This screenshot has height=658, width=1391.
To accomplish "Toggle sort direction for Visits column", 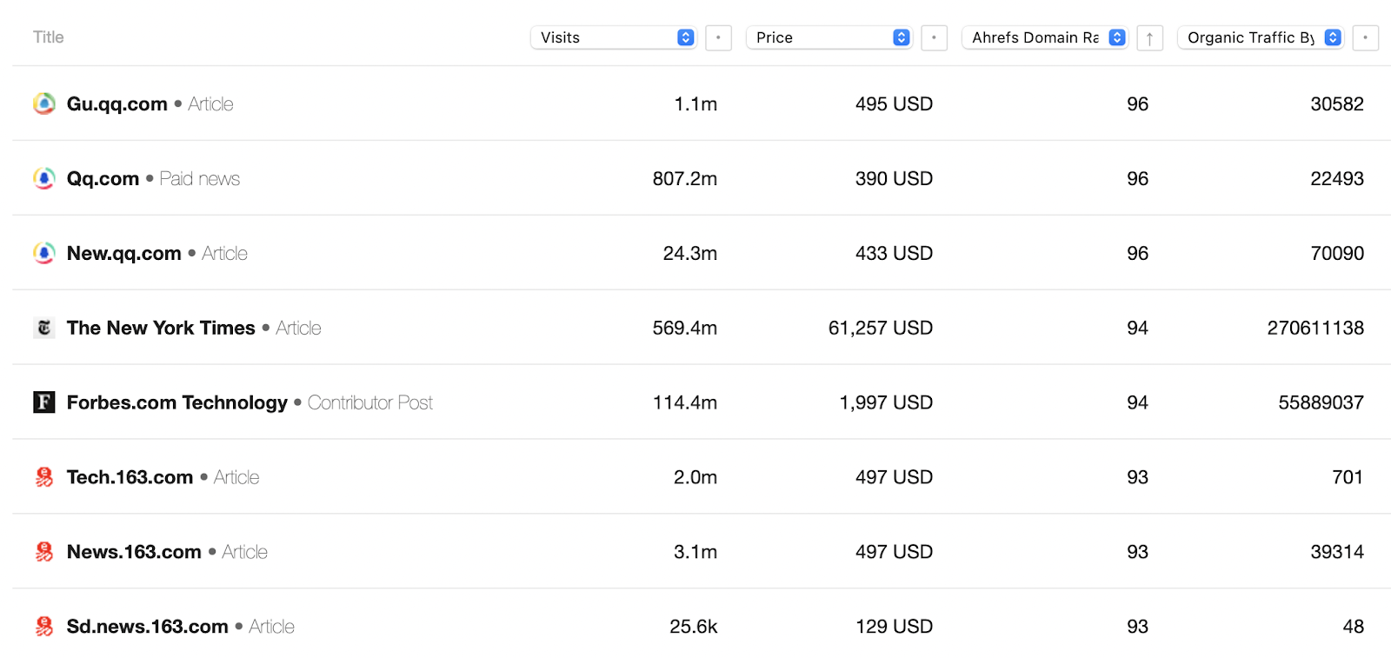I will [718, 38].
